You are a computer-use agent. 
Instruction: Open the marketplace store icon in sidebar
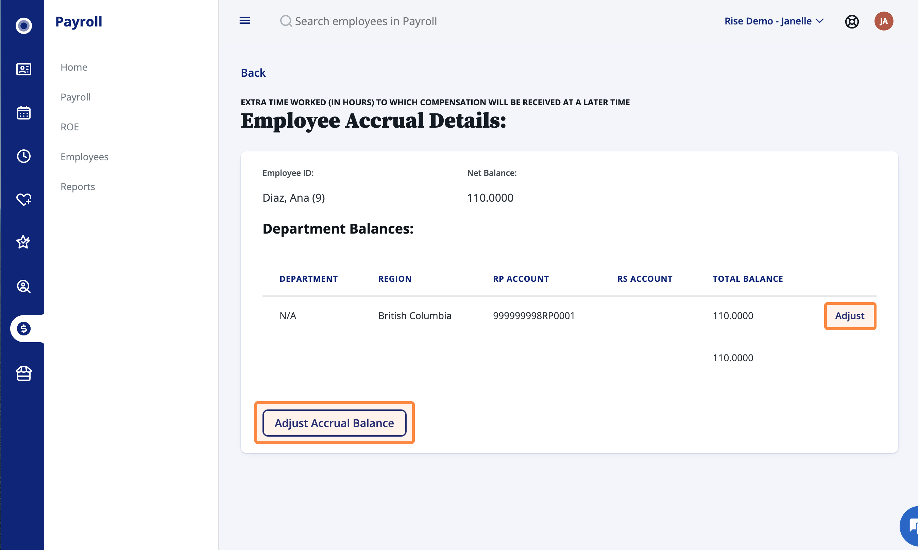[24, 373]
